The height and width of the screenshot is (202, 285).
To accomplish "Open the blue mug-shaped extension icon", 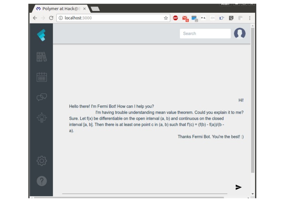I will 221,18.
